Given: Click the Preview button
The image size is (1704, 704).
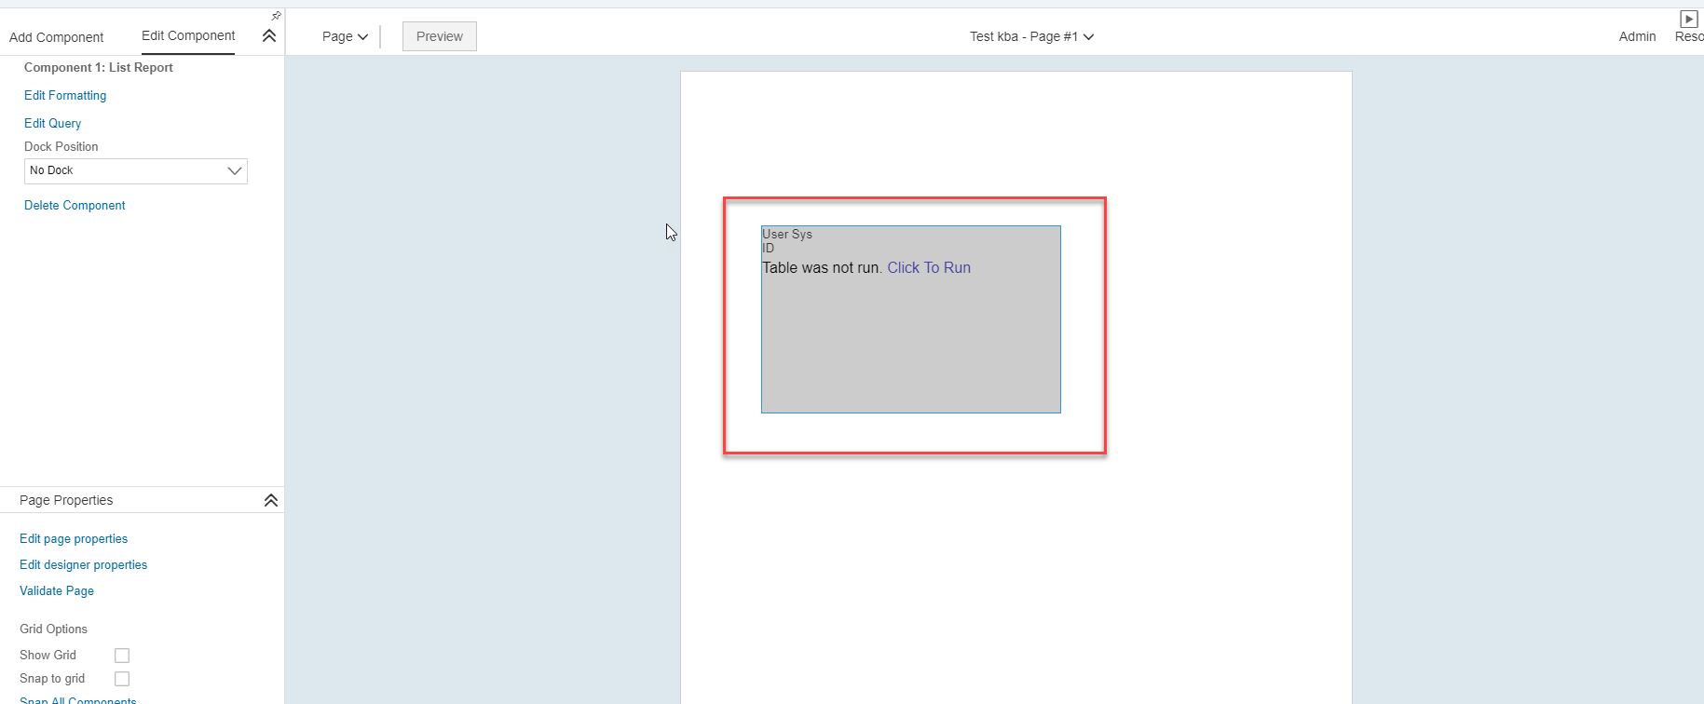Looking at the screenshot, I should click(x=440, y=36).
